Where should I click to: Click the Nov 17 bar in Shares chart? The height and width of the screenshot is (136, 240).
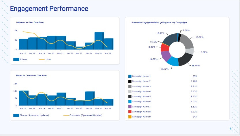click(24, 98)
